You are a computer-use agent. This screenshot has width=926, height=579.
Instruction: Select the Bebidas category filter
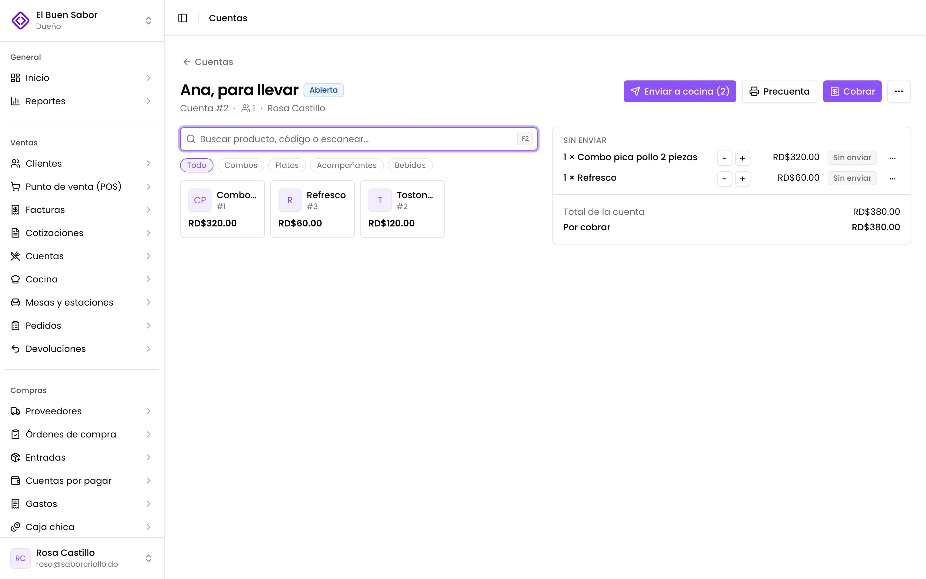click(x=410, y=165)
